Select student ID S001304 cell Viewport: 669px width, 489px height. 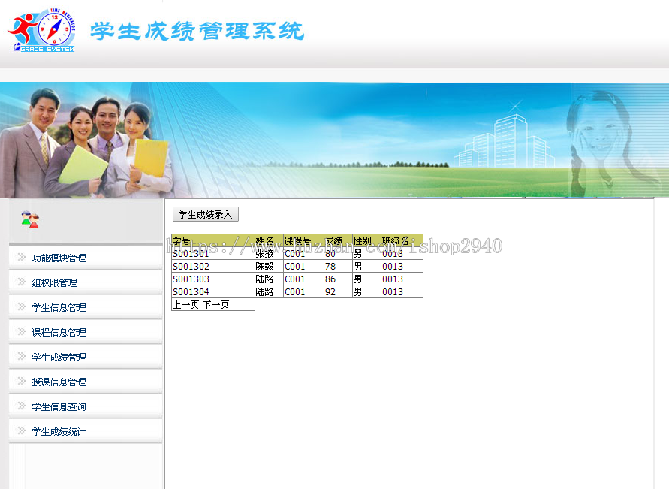click(213, 292)
